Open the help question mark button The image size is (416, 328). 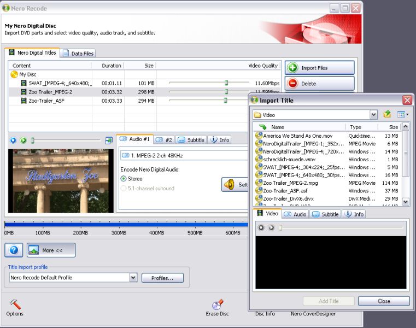[x=14, y=250]
